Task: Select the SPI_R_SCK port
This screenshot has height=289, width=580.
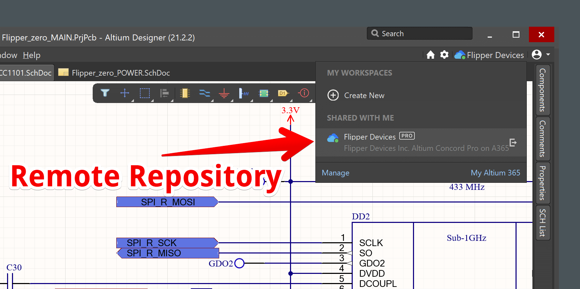Action: [x=167, y=243]
